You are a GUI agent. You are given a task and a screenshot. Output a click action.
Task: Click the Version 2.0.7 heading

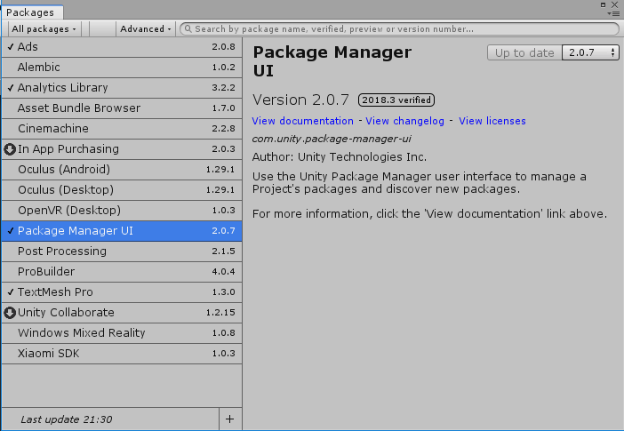click(300, 100)
